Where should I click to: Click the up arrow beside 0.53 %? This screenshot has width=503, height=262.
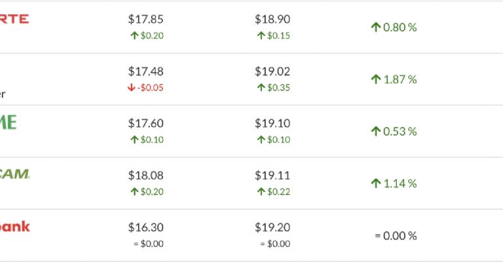376,132
